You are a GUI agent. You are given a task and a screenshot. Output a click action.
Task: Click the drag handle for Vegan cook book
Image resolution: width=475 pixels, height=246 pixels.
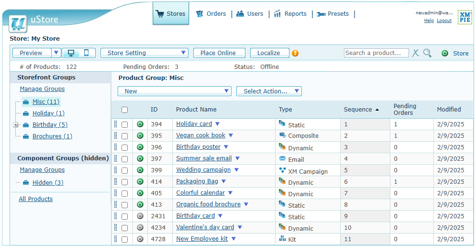[115, 135]
